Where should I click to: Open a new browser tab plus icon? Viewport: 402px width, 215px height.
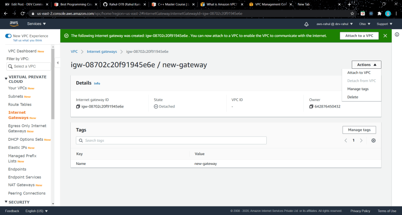point(349,5)
